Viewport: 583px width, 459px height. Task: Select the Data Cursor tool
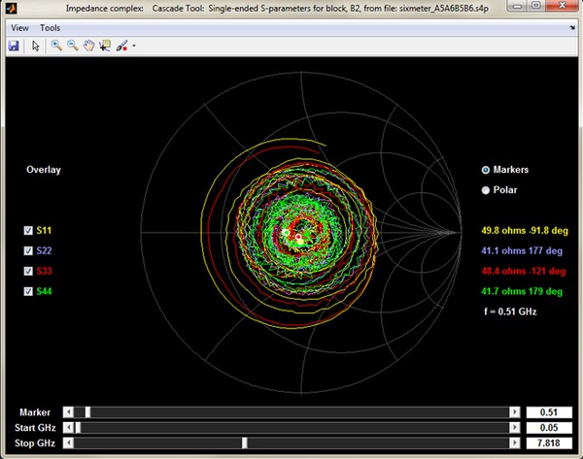pos(105,46)
